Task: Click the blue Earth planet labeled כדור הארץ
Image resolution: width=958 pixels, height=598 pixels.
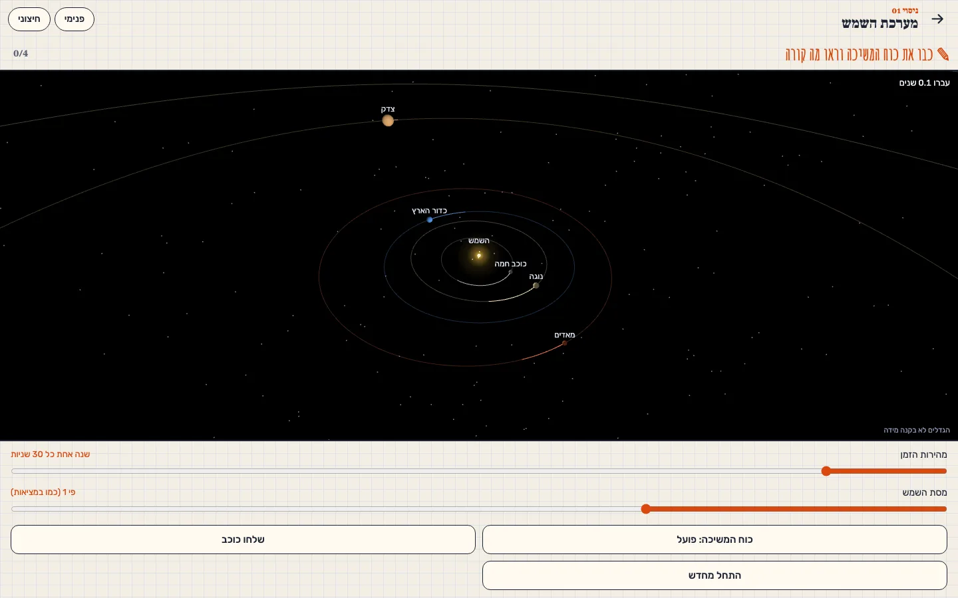Action: pyautogui.click(x=430, y=219)
